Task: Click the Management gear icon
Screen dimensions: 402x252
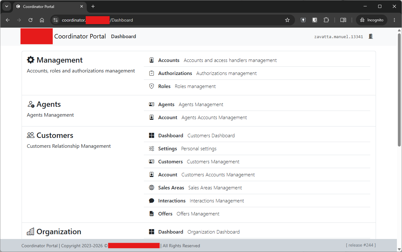Action: (x=30, y=60)
